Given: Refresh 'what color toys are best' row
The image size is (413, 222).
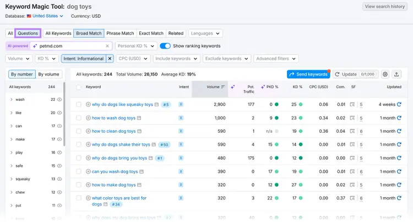Looking at the screenshot, I should 399,198.
